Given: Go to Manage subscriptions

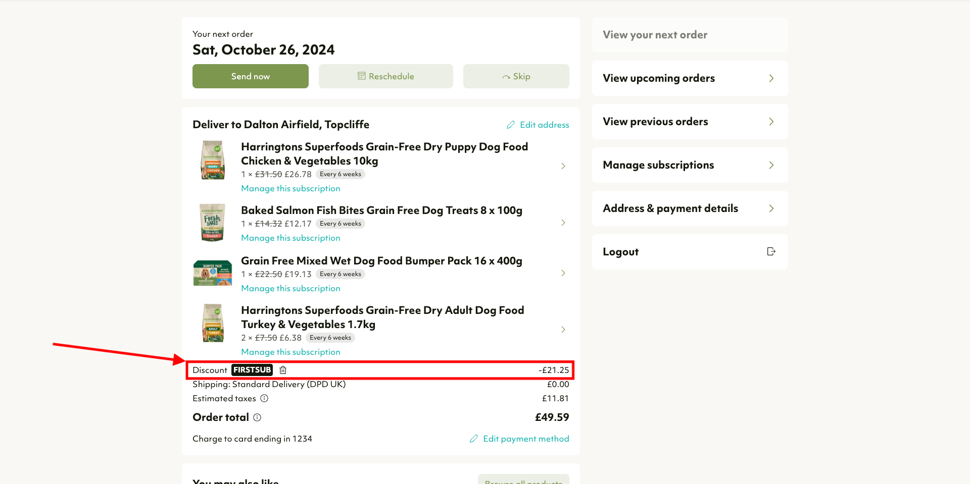Looking at the screenshot, I should [x=690, y=165].
